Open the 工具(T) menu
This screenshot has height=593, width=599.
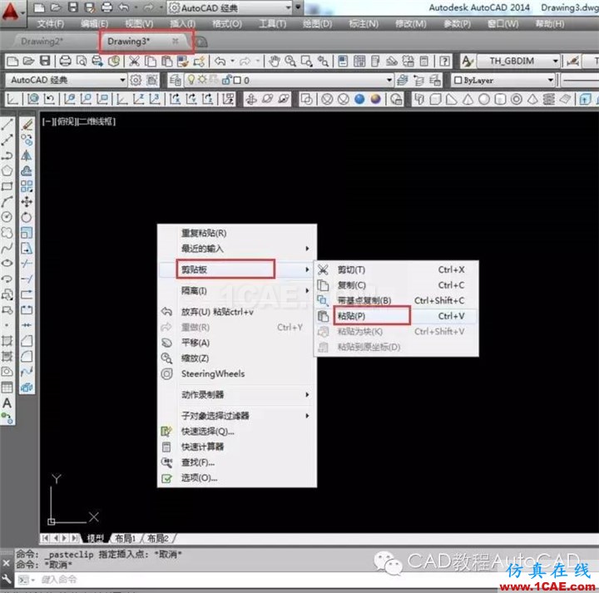click(x=272, y=23)
